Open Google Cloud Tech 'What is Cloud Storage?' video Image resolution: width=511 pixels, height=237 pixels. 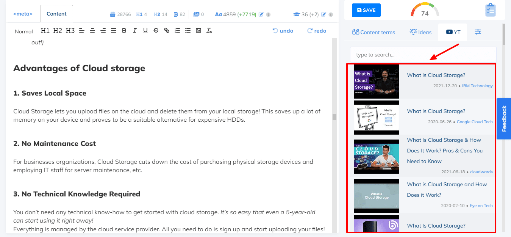[436, 111]
